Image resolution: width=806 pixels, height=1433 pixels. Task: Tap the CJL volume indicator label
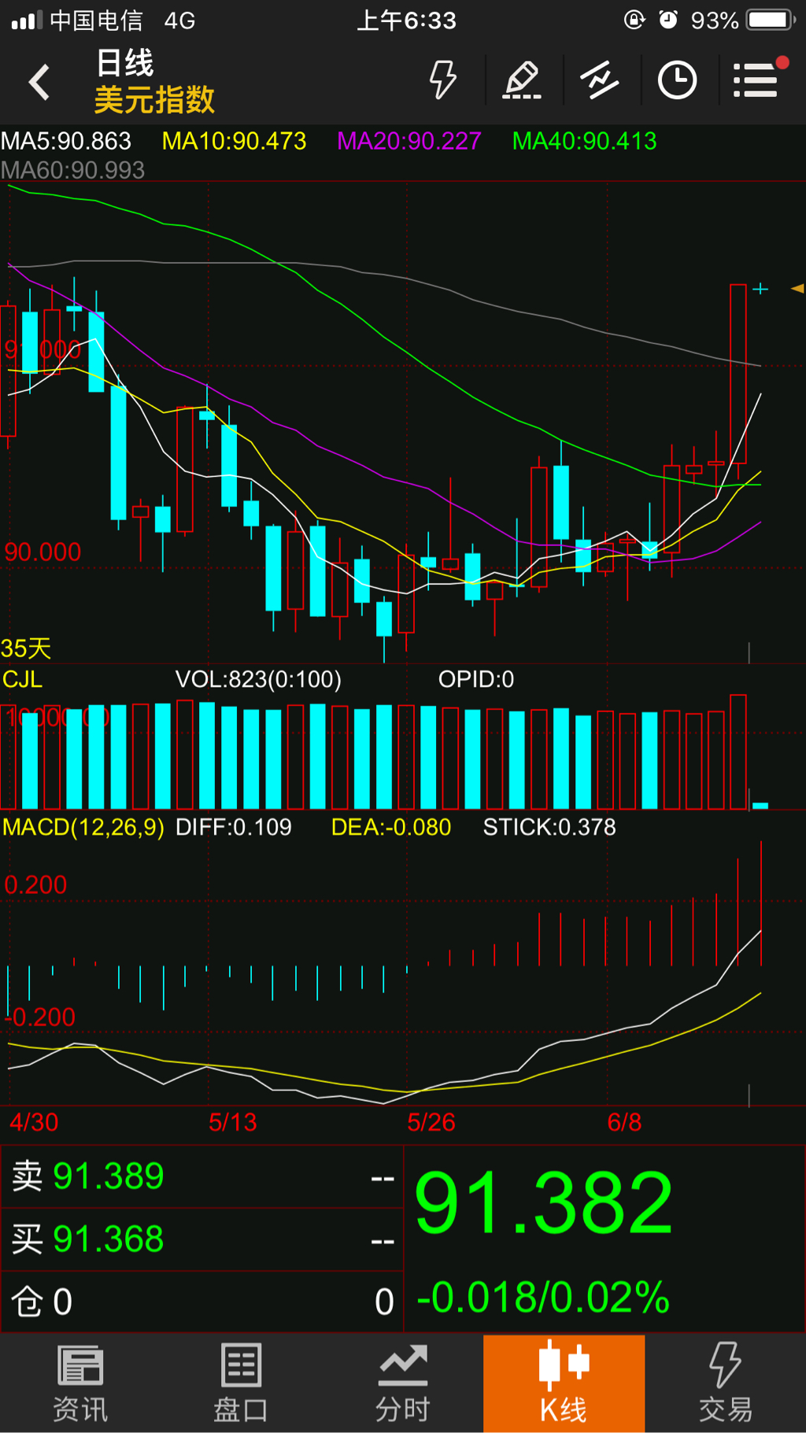pyautogui.click(x=22, y=679)
